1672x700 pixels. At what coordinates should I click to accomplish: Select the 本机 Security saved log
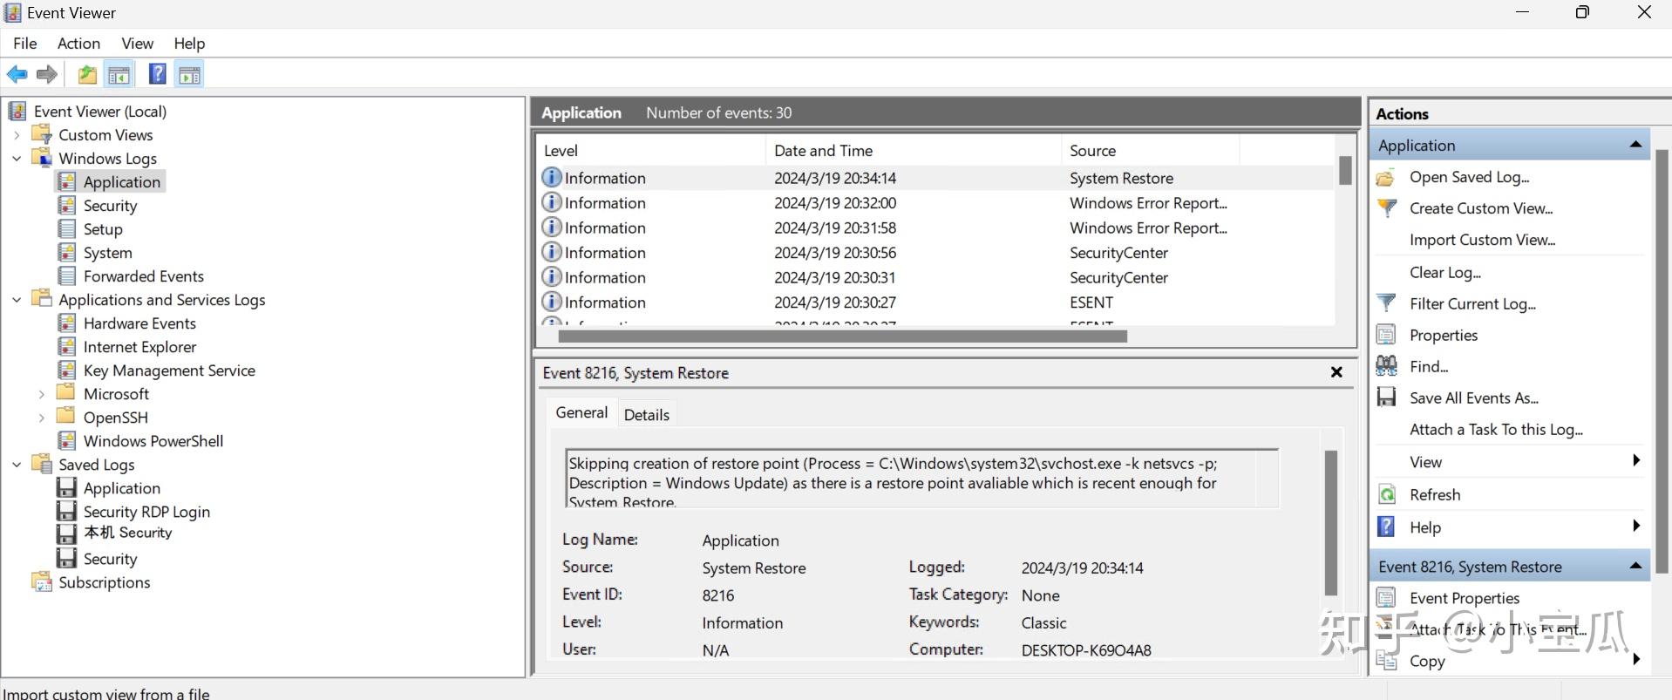tap(127, 533)
